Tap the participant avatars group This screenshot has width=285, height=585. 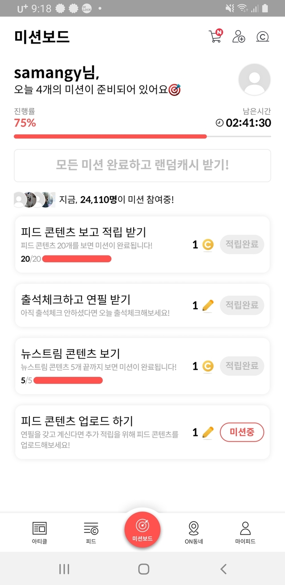(34, 199)
